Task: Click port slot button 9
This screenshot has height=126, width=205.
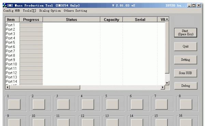Action: (x=14, y=123)
